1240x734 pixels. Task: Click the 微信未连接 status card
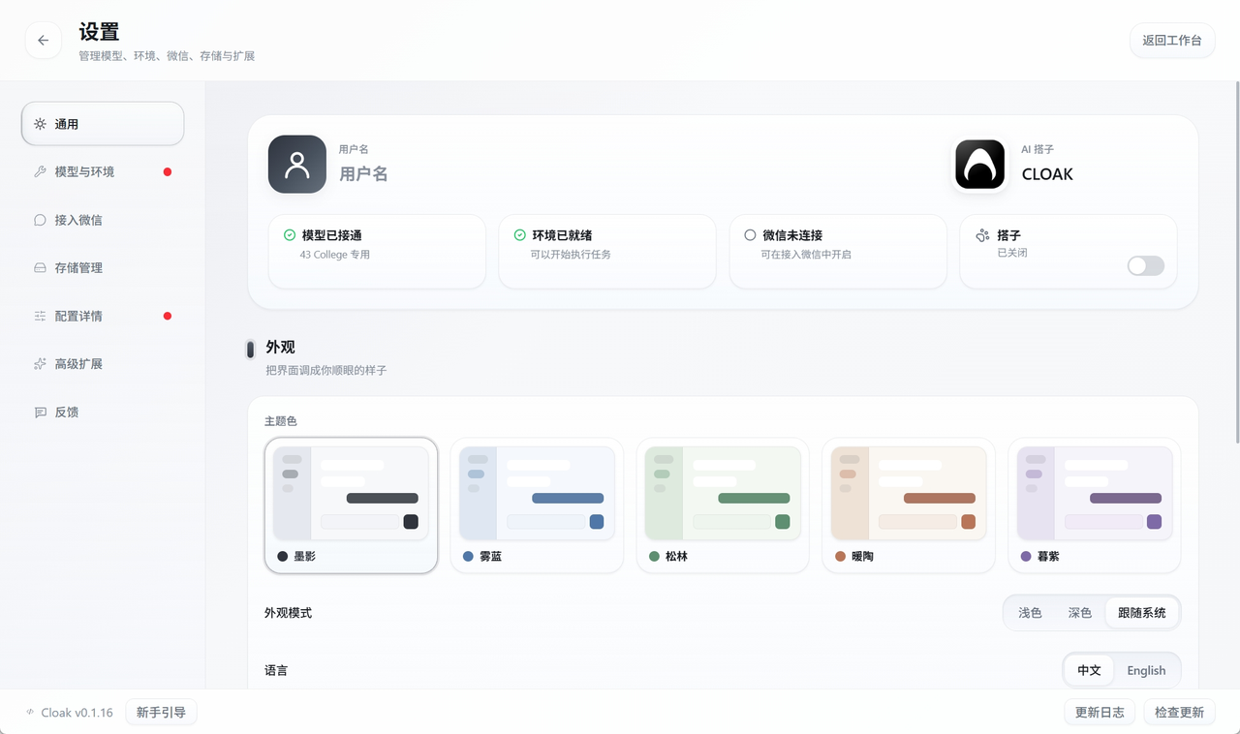click(x=838, y=252)
